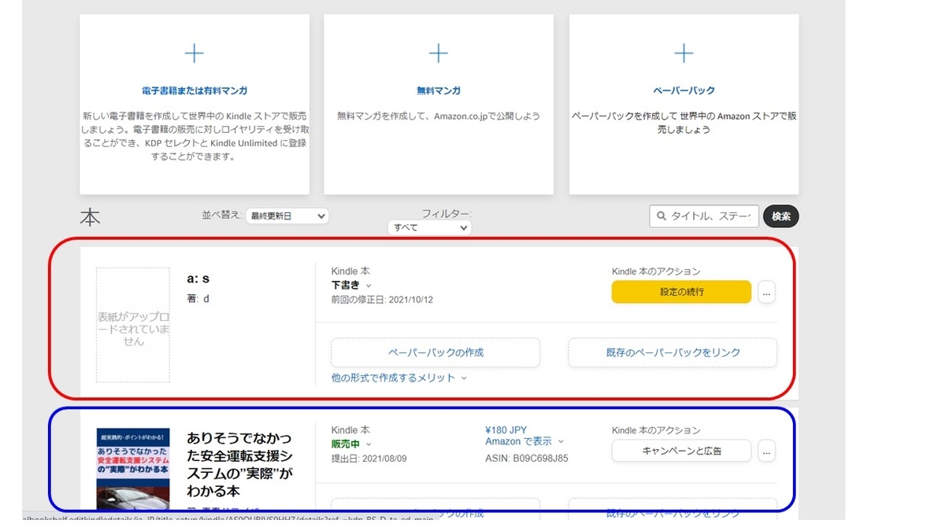The image size is (945, 531).
Task: Click plus icon to create 電子書籍または有料マンガ
Action: click(194, 53)
